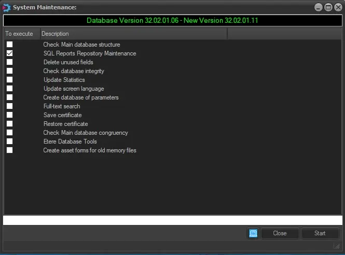Enable Check database integrity option
This screenshot has height=255, width=345.
10,71
